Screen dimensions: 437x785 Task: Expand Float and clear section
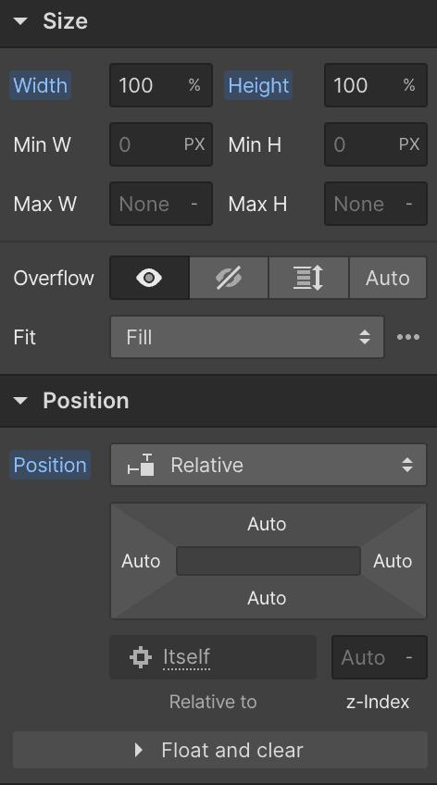(x=220, y=750)
